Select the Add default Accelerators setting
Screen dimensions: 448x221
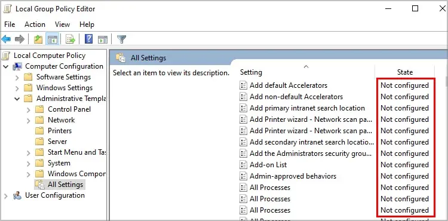pyautogui.click(x=289, y=85)
